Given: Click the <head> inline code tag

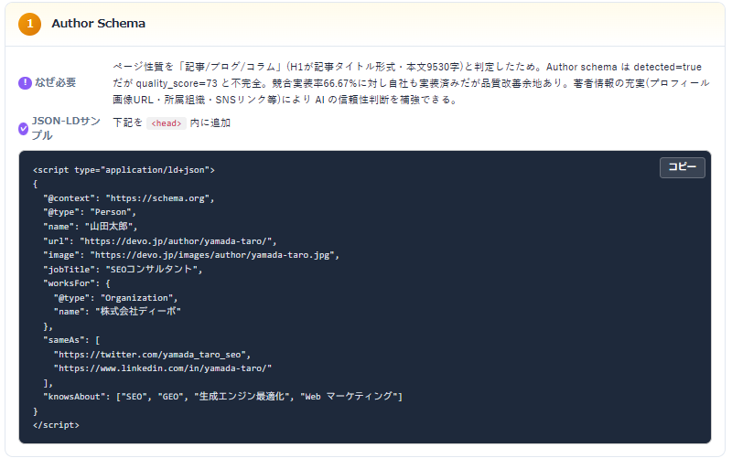Looking at the screenshot, I should (167, 123).
